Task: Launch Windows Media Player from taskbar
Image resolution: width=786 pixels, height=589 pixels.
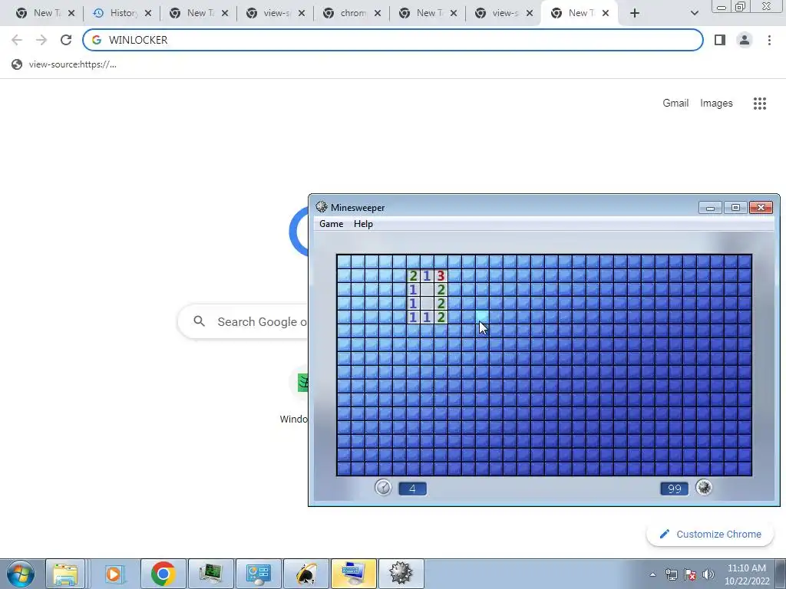Action: point(114,574)
